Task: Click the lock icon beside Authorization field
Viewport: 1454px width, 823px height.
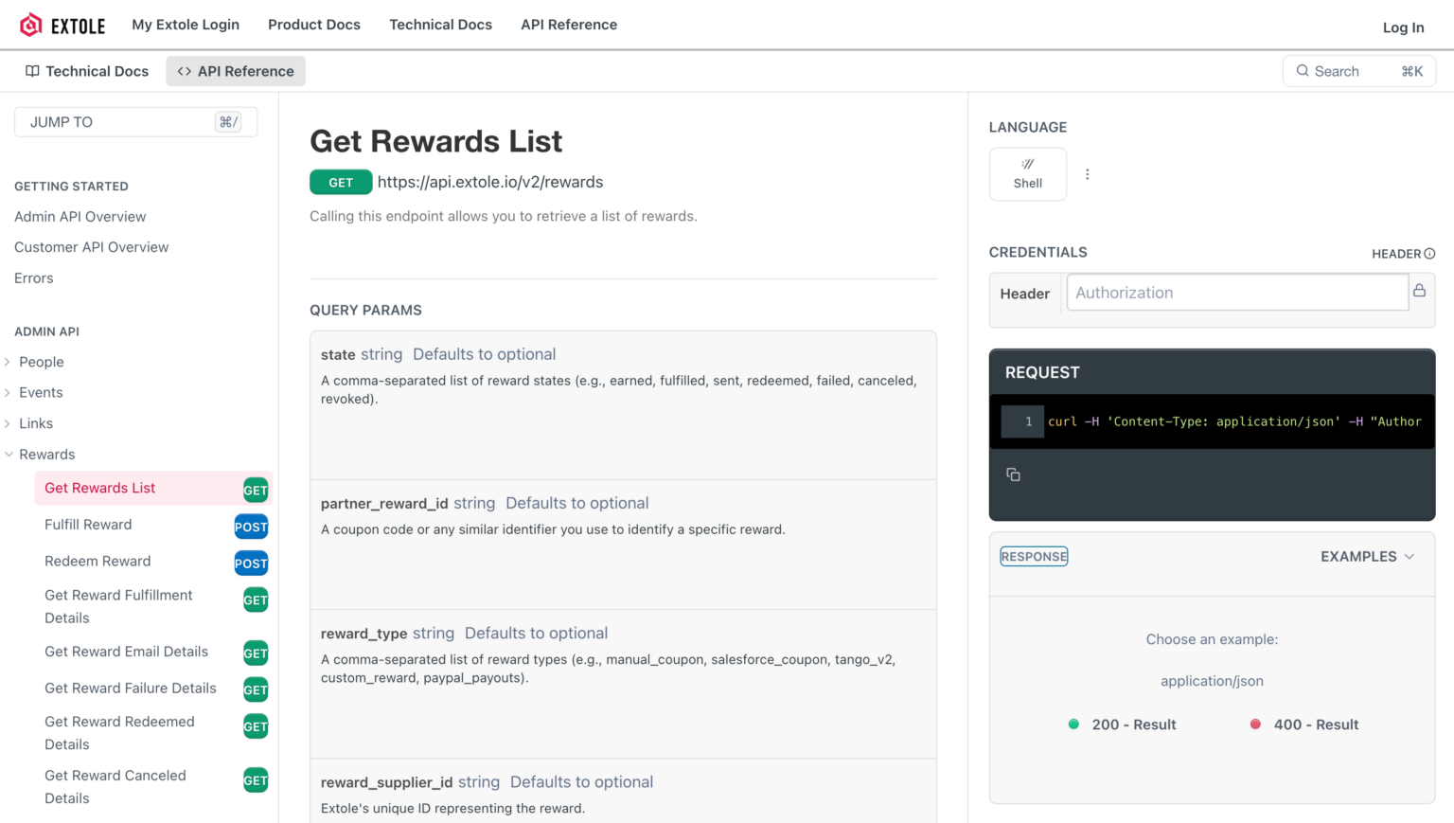Action: coord(1419,291)
